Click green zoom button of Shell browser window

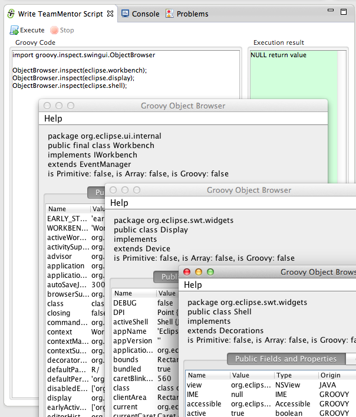pos(210,272)
